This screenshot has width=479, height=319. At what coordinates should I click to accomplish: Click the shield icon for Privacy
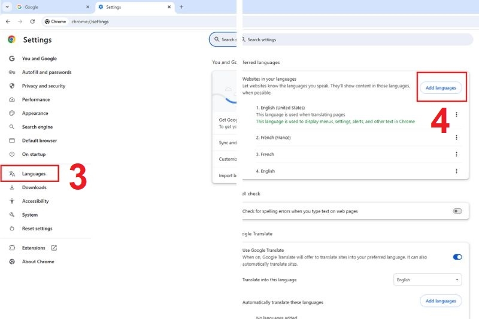[x=12, y=86]
